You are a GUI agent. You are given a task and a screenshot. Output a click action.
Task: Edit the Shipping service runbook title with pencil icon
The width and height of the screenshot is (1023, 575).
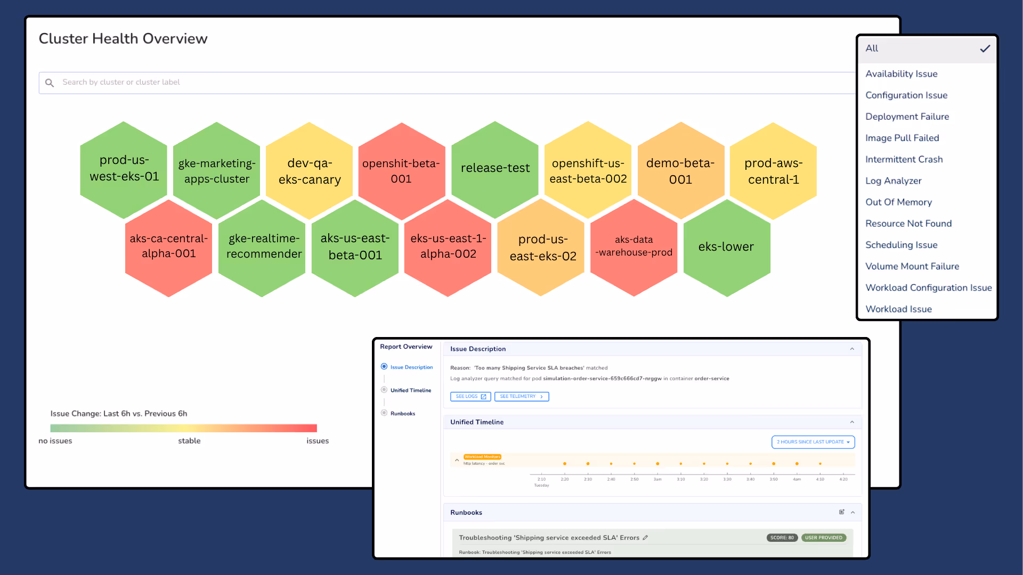(645, 538)
